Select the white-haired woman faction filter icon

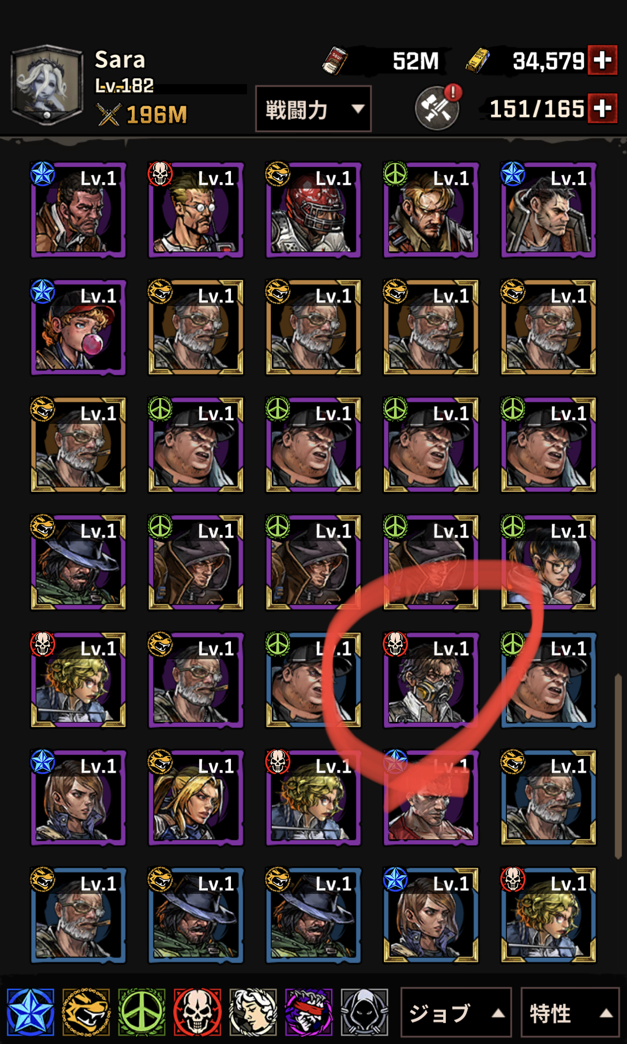(253, 1012)
